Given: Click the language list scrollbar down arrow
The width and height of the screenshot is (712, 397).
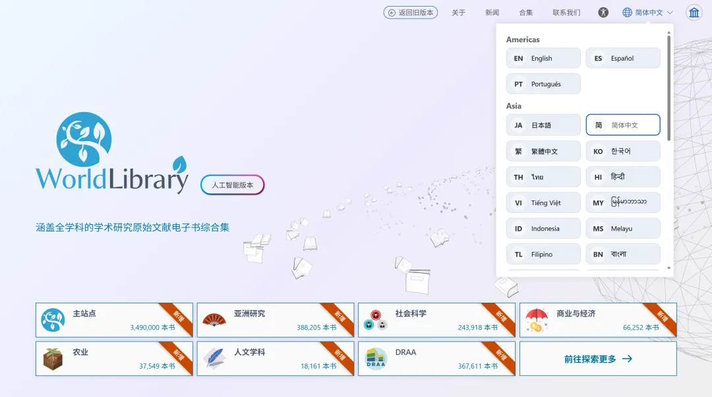Looking at the screenshot, I should pos(669,268).
